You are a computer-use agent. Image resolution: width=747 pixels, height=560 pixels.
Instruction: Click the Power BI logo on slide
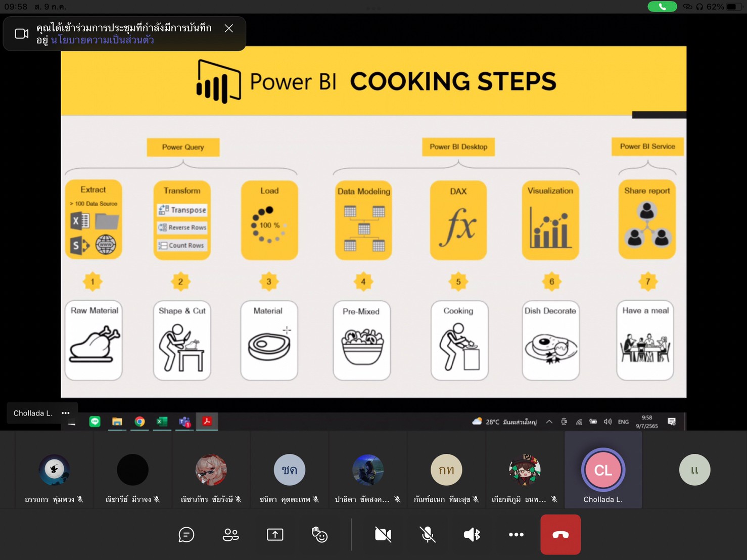(x=218, y=81)
